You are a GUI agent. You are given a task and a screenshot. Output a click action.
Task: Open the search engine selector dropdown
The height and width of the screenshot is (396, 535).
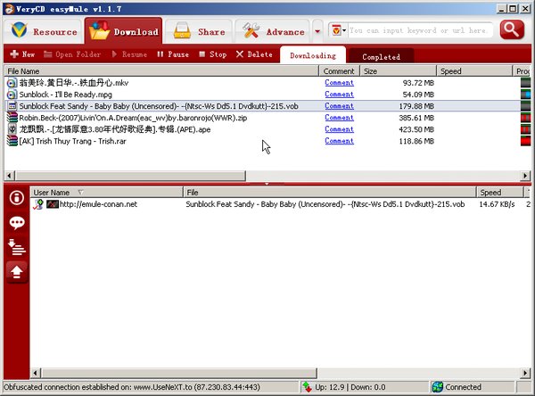point(339,30)
